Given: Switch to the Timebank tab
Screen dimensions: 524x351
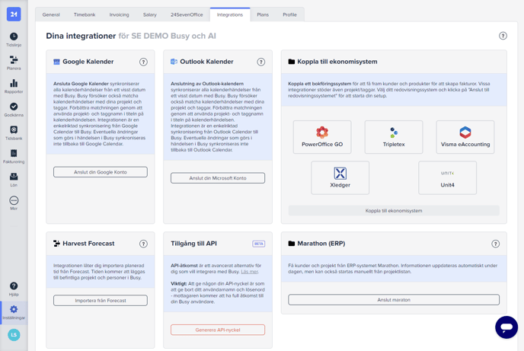Looking at the screenshot, I should (85, 14).
